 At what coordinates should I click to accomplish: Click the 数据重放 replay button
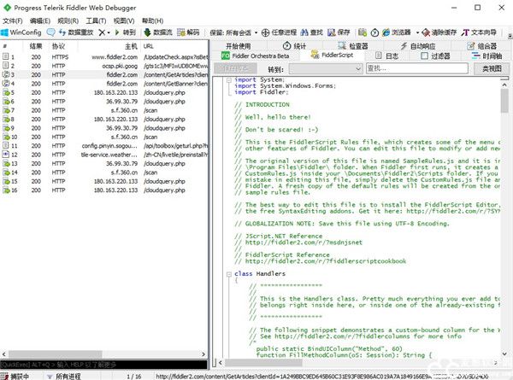pos(76,32)
